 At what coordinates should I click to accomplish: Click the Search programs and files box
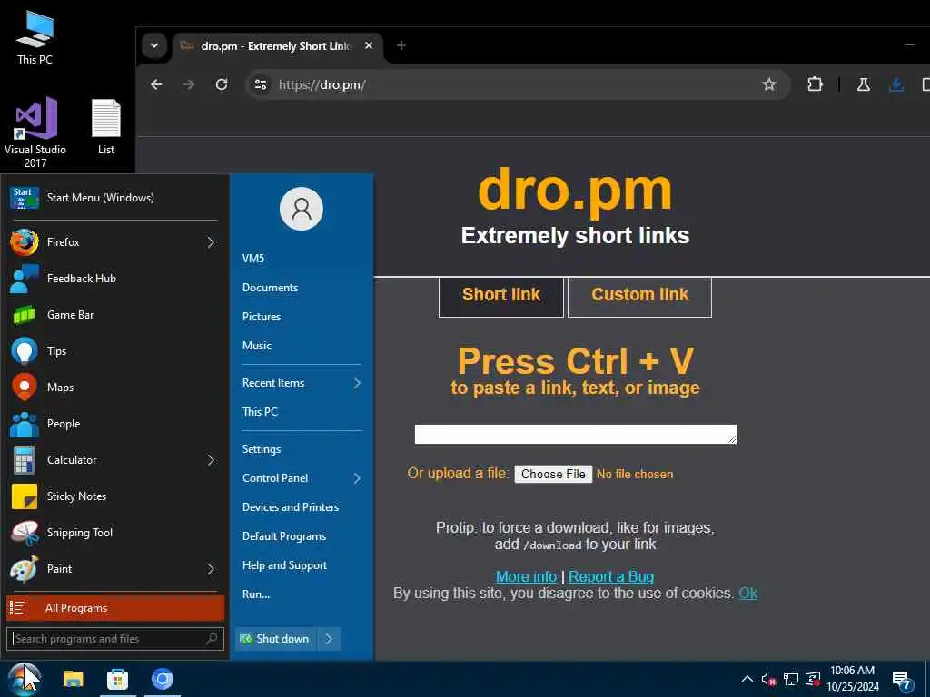pyautogui.click(x=115, y=639)
